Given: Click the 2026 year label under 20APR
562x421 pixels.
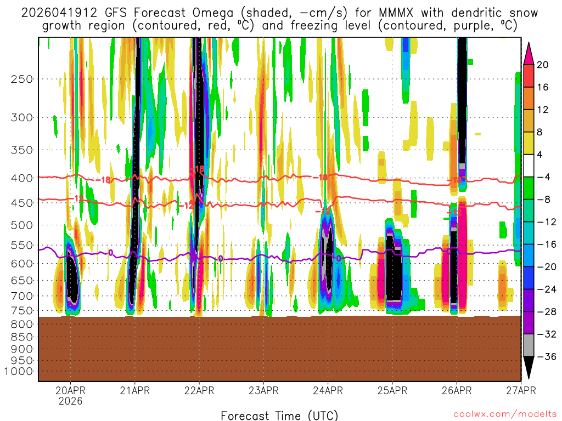Looking at the screenshot, I should (x=70, y=401).
